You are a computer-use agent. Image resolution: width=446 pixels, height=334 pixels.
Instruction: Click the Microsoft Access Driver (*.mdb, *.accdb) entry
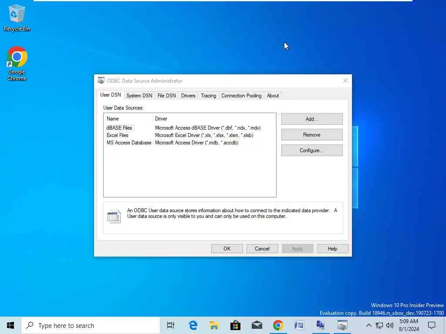[196, 143]
